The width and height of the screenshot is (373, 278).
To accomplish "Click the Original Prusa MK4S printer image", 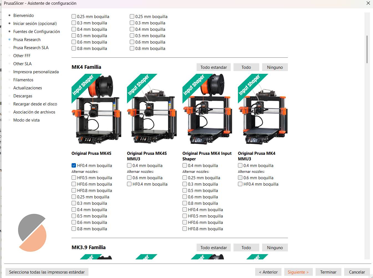I will 97,109.
